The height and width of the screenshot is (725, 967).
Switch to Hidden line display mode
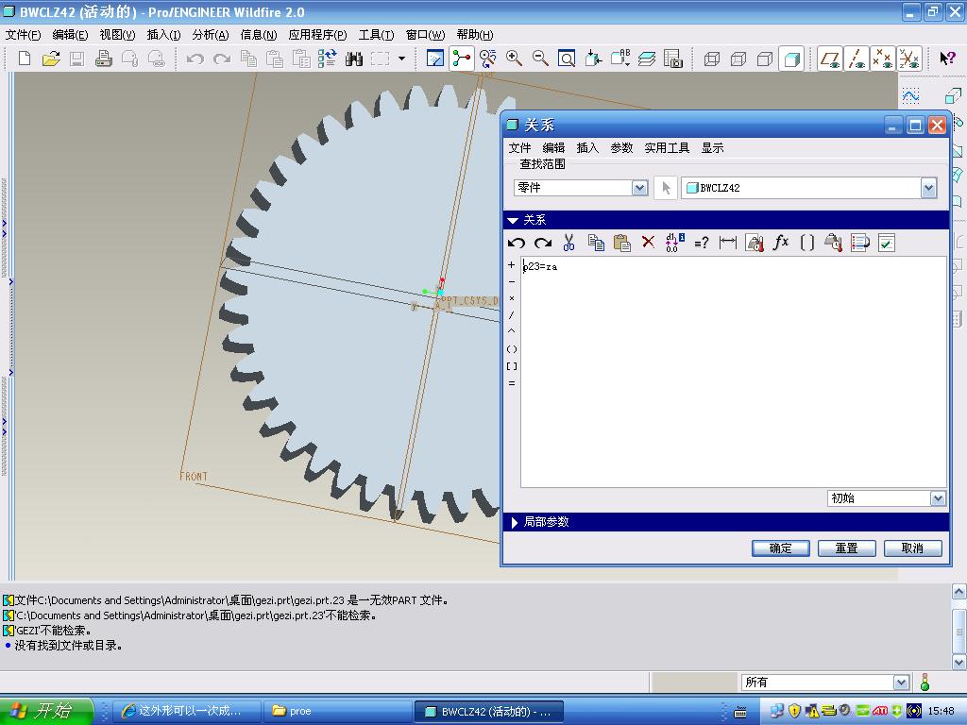coord(738,59)
